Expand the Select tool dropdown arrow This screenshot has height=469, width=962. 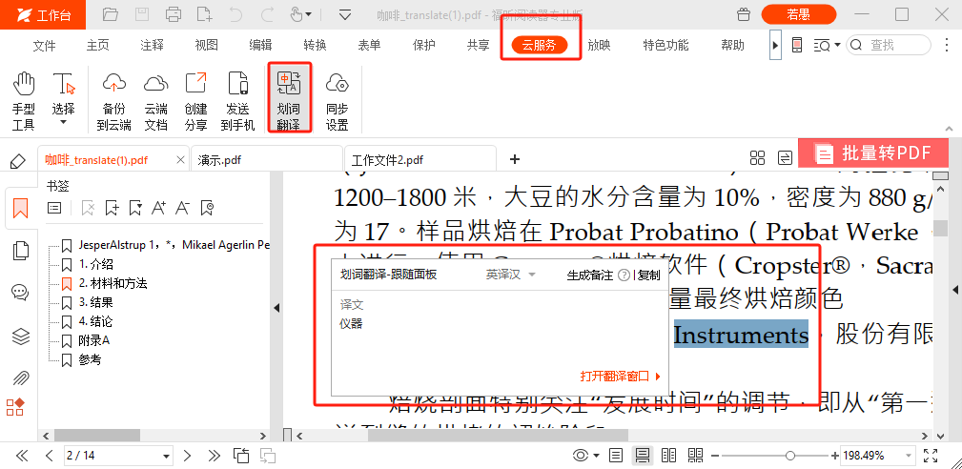coord(63,123)
